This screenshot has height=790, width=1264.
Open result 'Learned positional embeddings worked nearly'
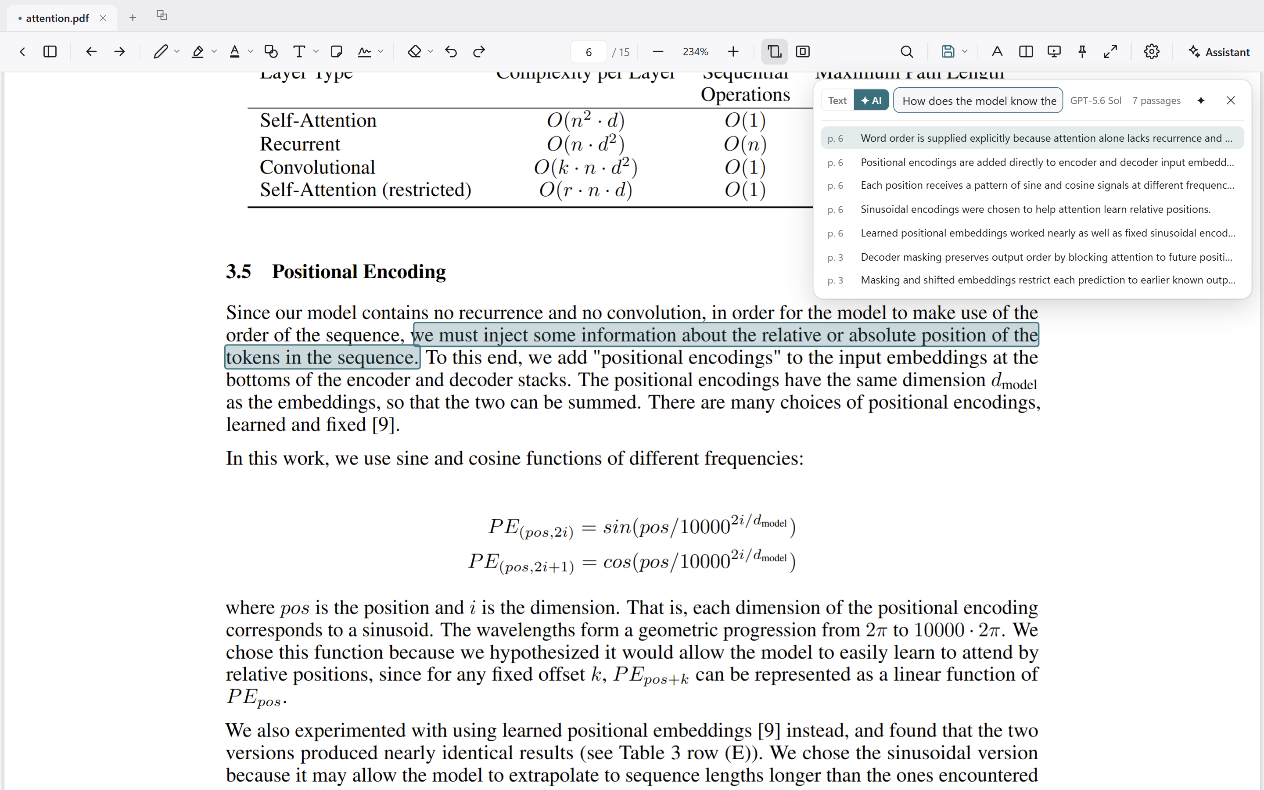click(1032, 233)
